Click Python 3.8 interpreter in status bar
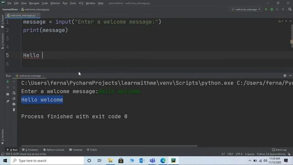The image size is (293, 165). [x=271, y=154]
